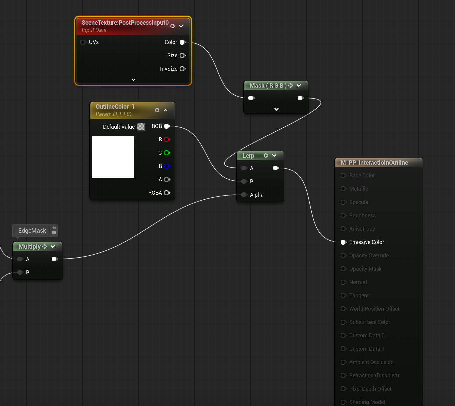Select the Mask (RGB) node title

tap(268, 86)
